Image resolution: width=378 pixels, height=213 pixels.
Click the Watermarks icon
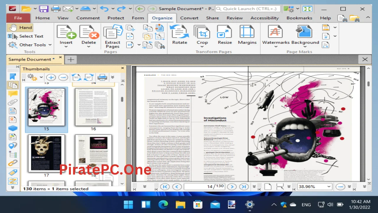(276, 32)
